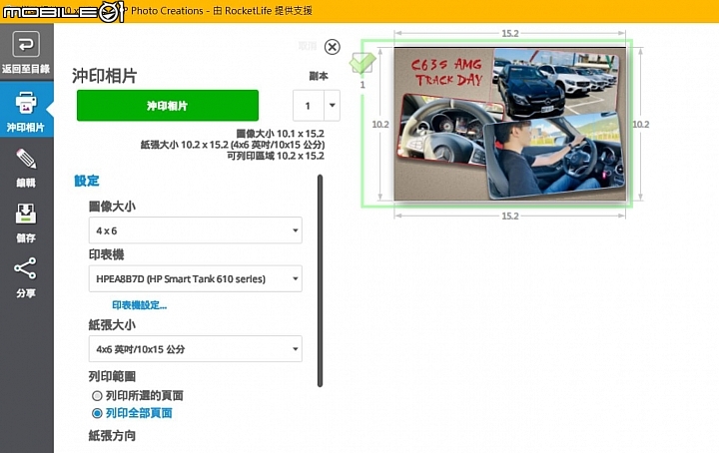Click the 設定 settings heading
Screen dimensions: 719x453
(87, 181)
